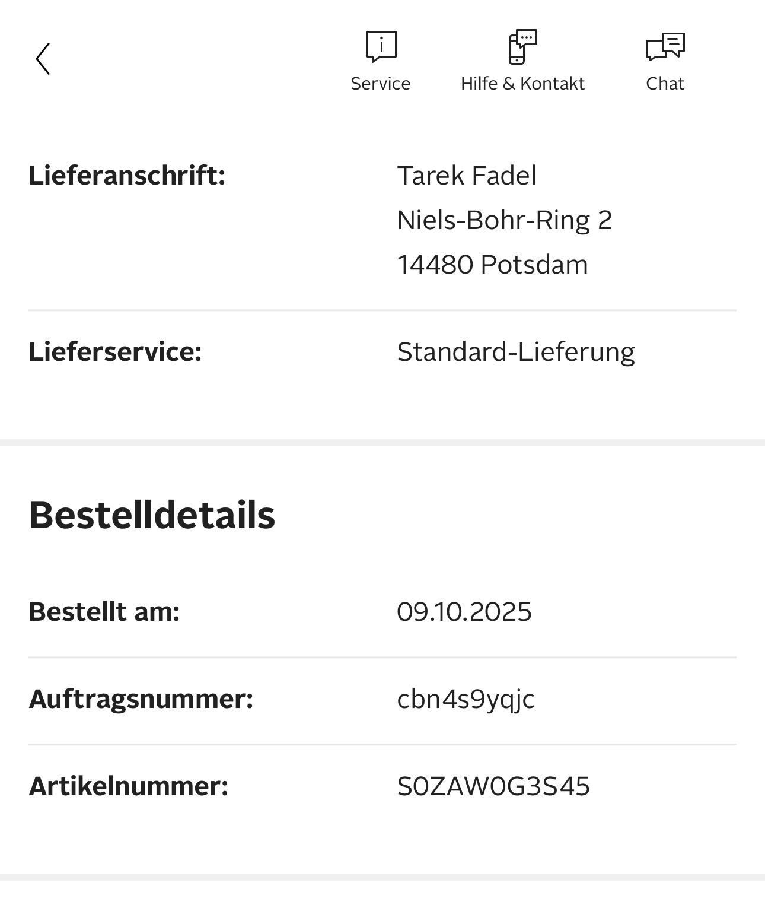This screenshot has width=765, height=908.
Task: Go back using the left chevron arrow
Action: [43, 59]
